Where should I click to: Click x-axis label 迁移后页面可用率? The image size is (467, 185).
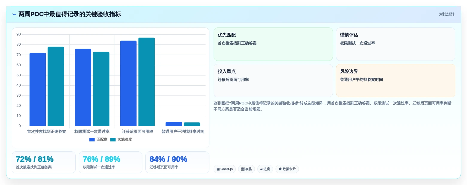point(138,132)
